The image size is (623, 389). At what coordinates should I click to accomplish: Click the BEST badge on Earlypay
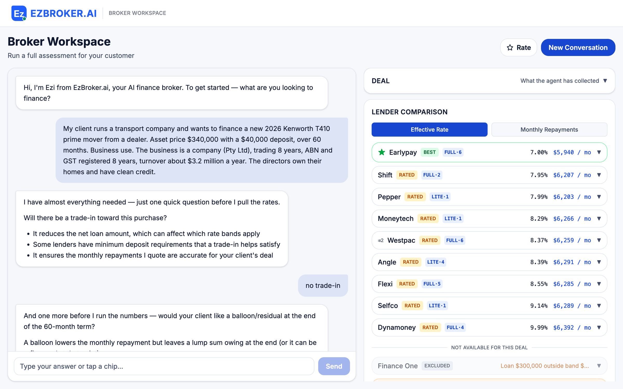(x=429, y=152)
